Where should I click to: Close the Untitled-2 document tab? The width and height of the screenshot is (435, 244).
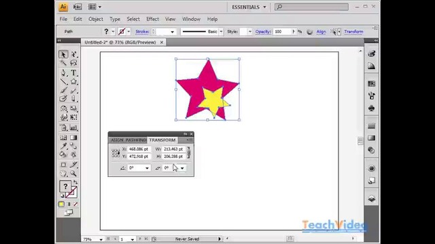coord(162,42)
